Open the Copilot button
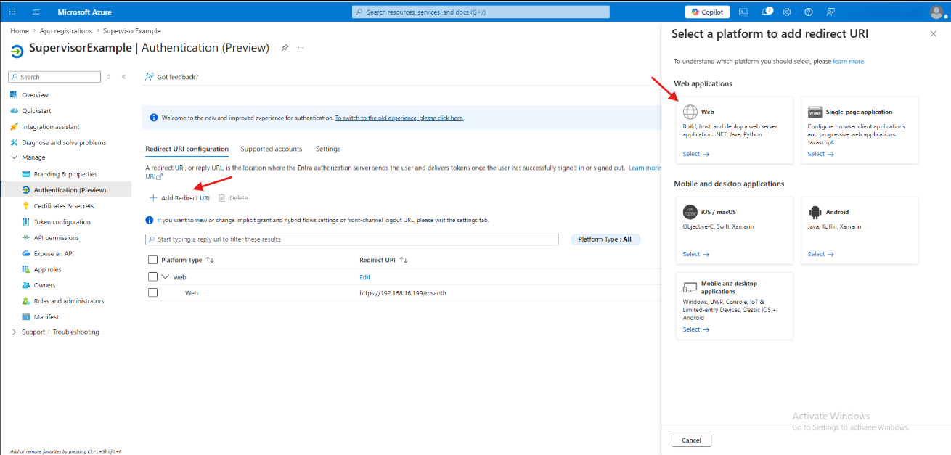The image size is (951, 455). (x=707, y=12)
